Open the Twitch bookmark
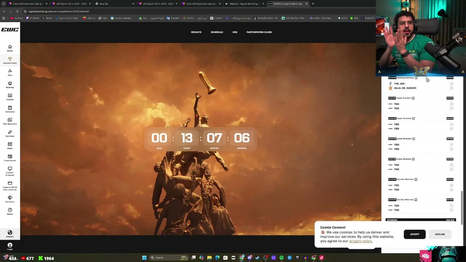466x262 pixels. click(33, 18)
